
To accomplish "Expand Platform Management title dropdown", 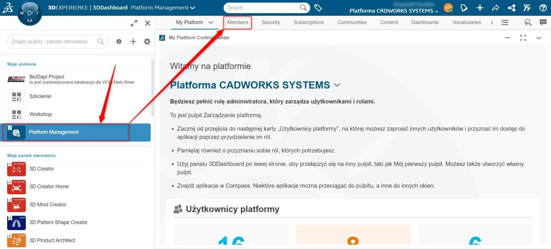I will click(x=193, y=8).
